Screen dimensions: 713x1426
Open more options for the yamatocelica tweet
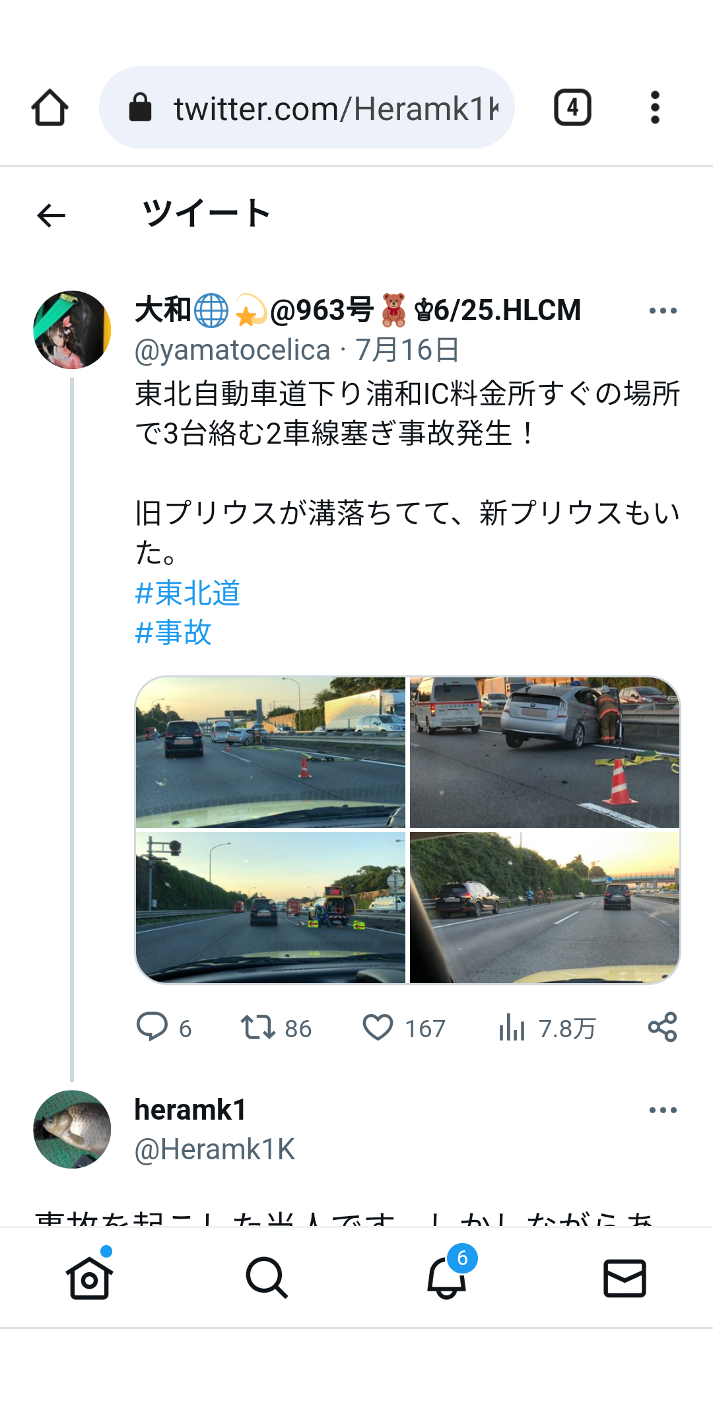point(663,310)
